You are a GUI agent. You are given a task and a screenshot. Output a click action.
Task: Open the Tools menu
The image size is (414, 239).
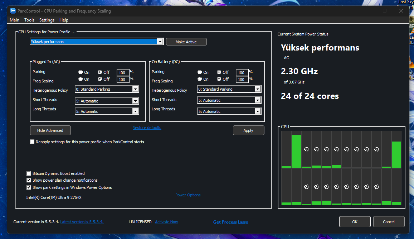(x=29, y=20)
